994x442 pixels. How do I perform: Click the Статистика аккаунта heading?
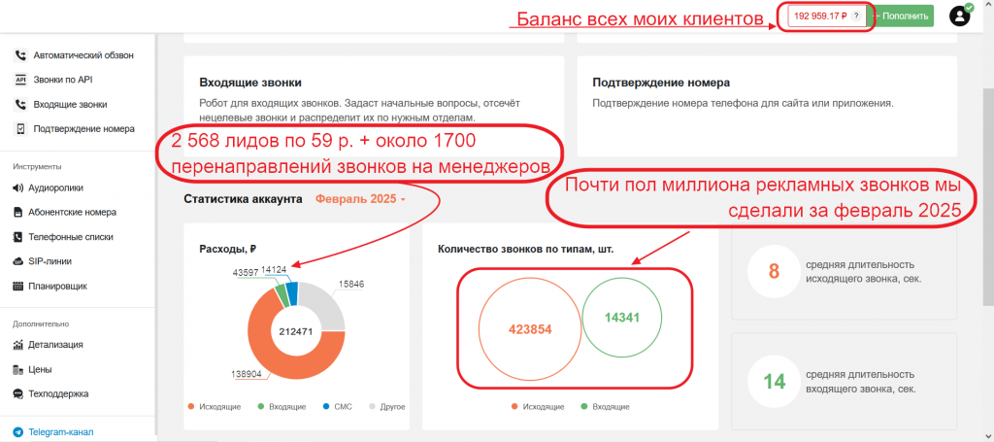243,199
